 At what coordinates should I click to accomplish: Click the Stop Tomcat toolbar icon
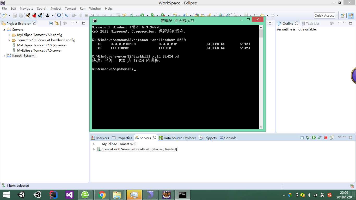click(34, 15)
